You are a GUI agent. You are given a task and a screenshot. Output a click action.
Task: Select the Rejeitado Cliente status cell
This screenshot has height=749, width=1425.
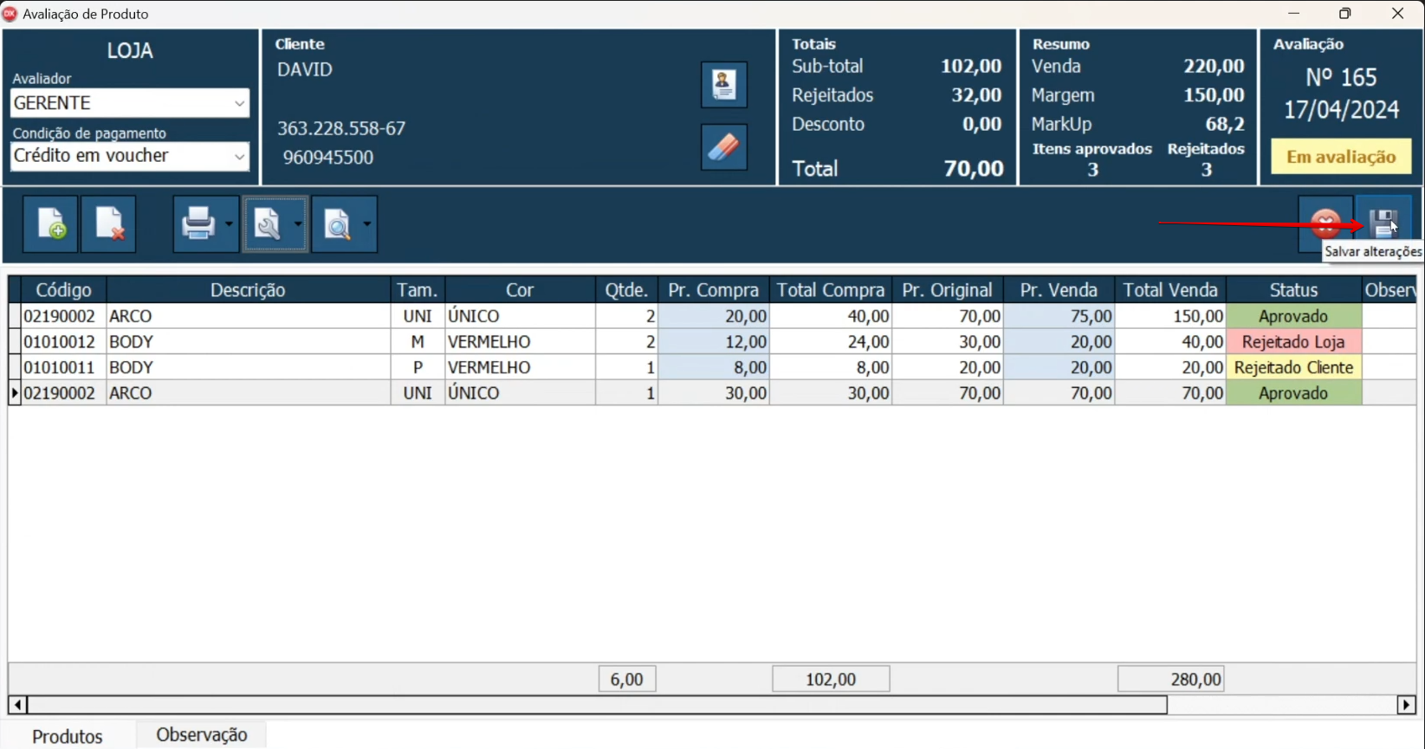tap(1293, 367)
